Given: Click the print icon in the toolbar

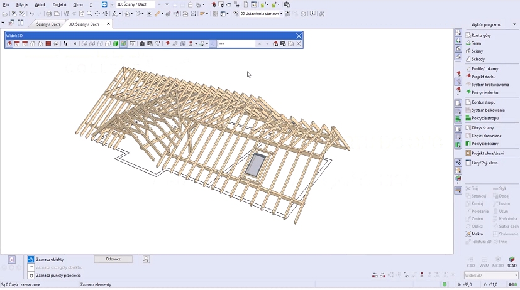Looking at the screenshot, I should (49, 13).
